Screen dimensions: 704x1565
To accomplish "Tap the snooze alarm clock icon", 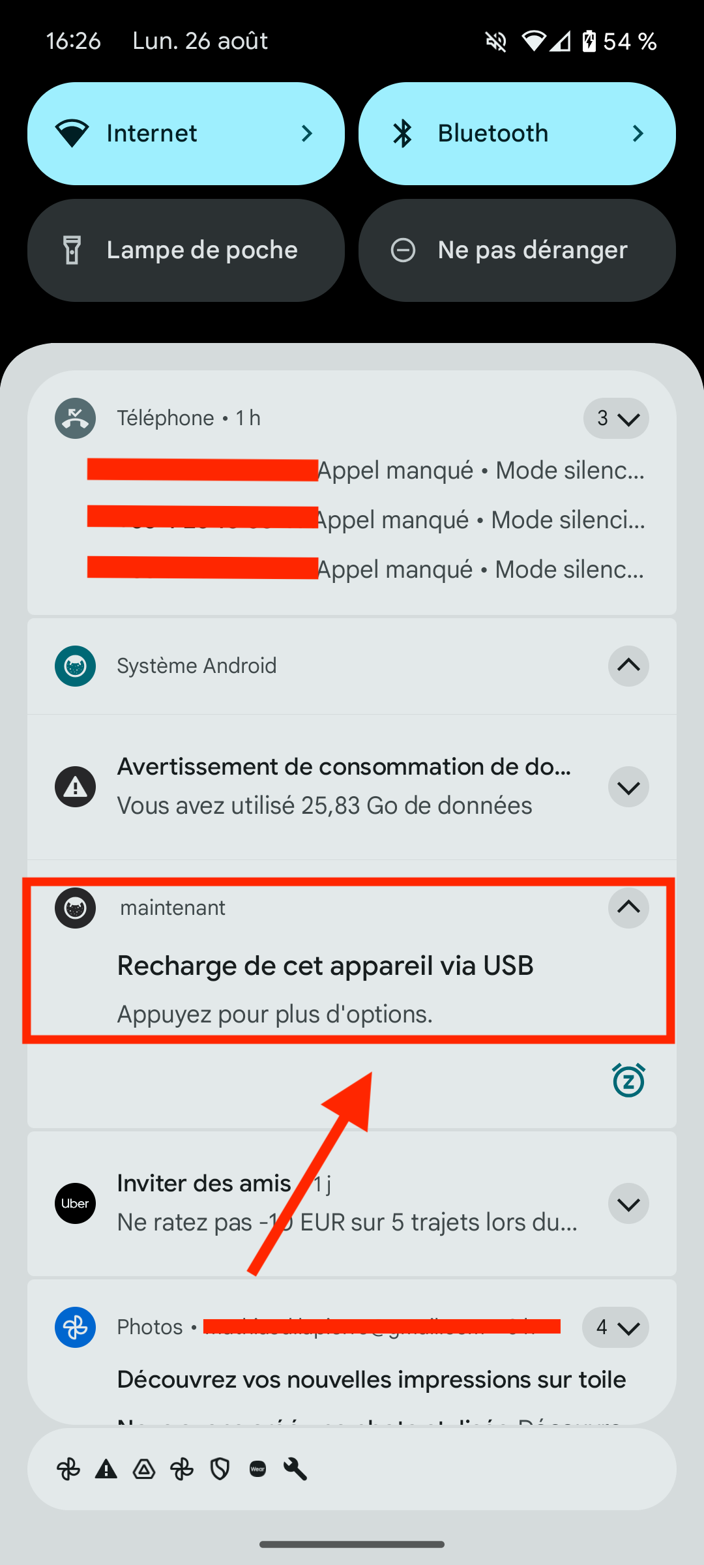I will (628, 1081).
